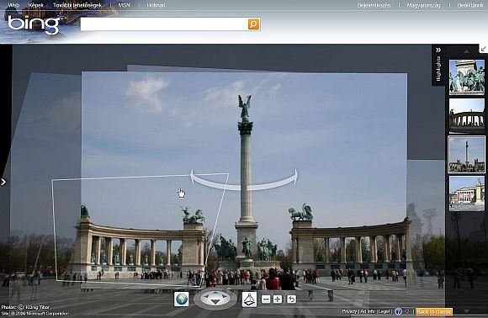Viewport: 488px width, 318px height.
Task: Select the horse statues close-up thumbnail
Action: (467, 77)
